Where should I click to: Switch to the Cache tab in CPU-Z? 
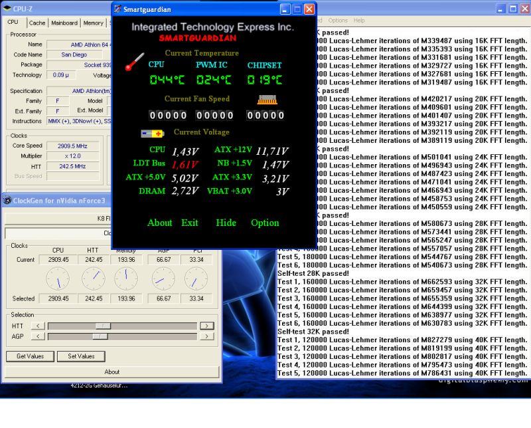pos(37,23)
